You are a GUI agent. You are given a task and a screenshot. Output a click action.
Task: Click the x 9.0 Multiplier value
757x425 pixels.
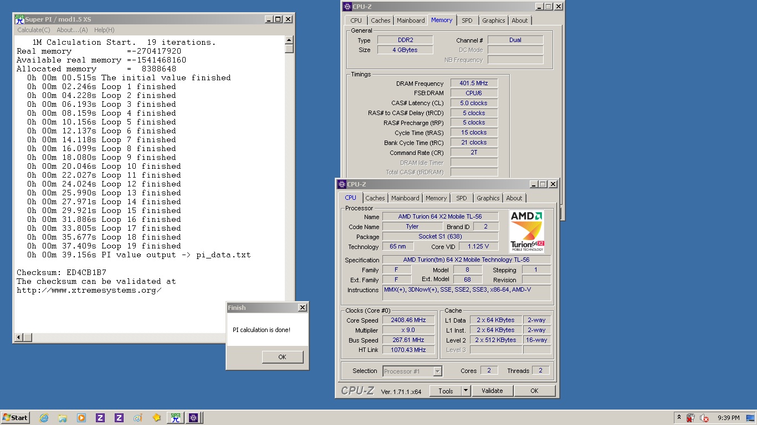click(408, 330)
